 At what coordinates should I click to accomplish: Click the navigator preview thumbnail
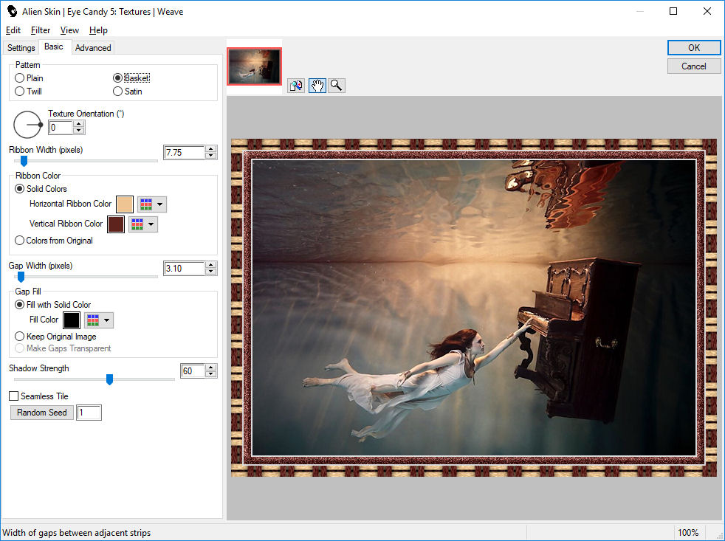[x=254, y=66]
